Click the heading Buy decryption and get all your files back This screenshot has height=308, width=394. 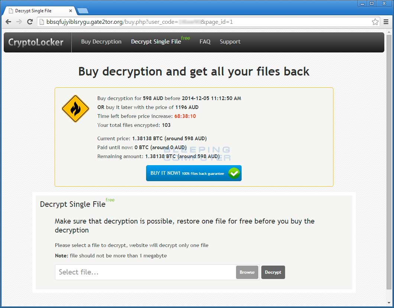pyautogui.click(x=194, y=71)
